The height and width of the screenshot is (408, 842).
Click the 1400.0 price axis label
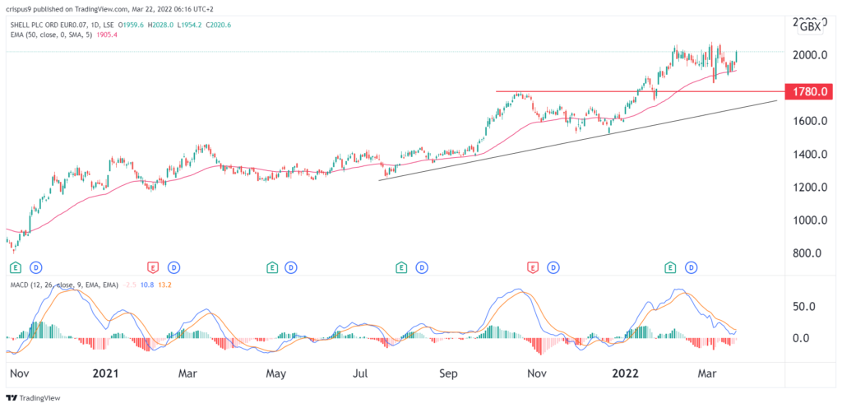812,155
